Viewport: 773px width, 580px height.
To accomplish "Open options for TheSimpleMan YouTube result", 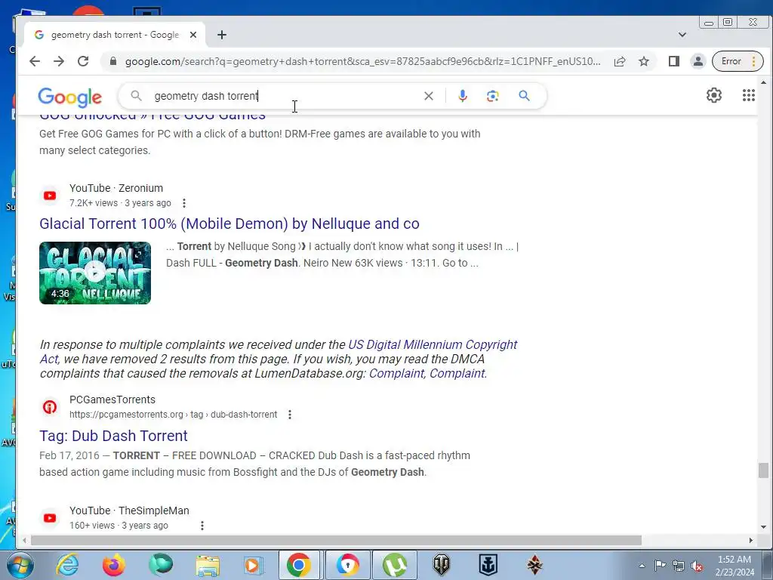I will [202, 526].
